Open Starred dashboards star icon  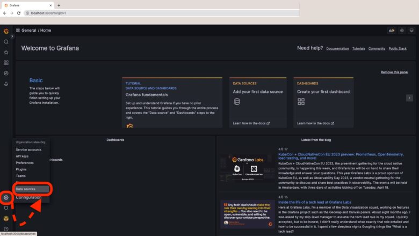[6, 52]
